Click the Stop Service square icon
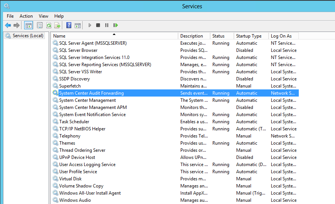 (x=98, y=25)
